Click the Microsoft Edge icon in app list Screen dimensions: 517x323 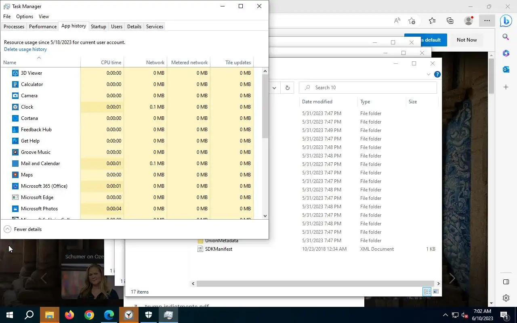(15, 197)
